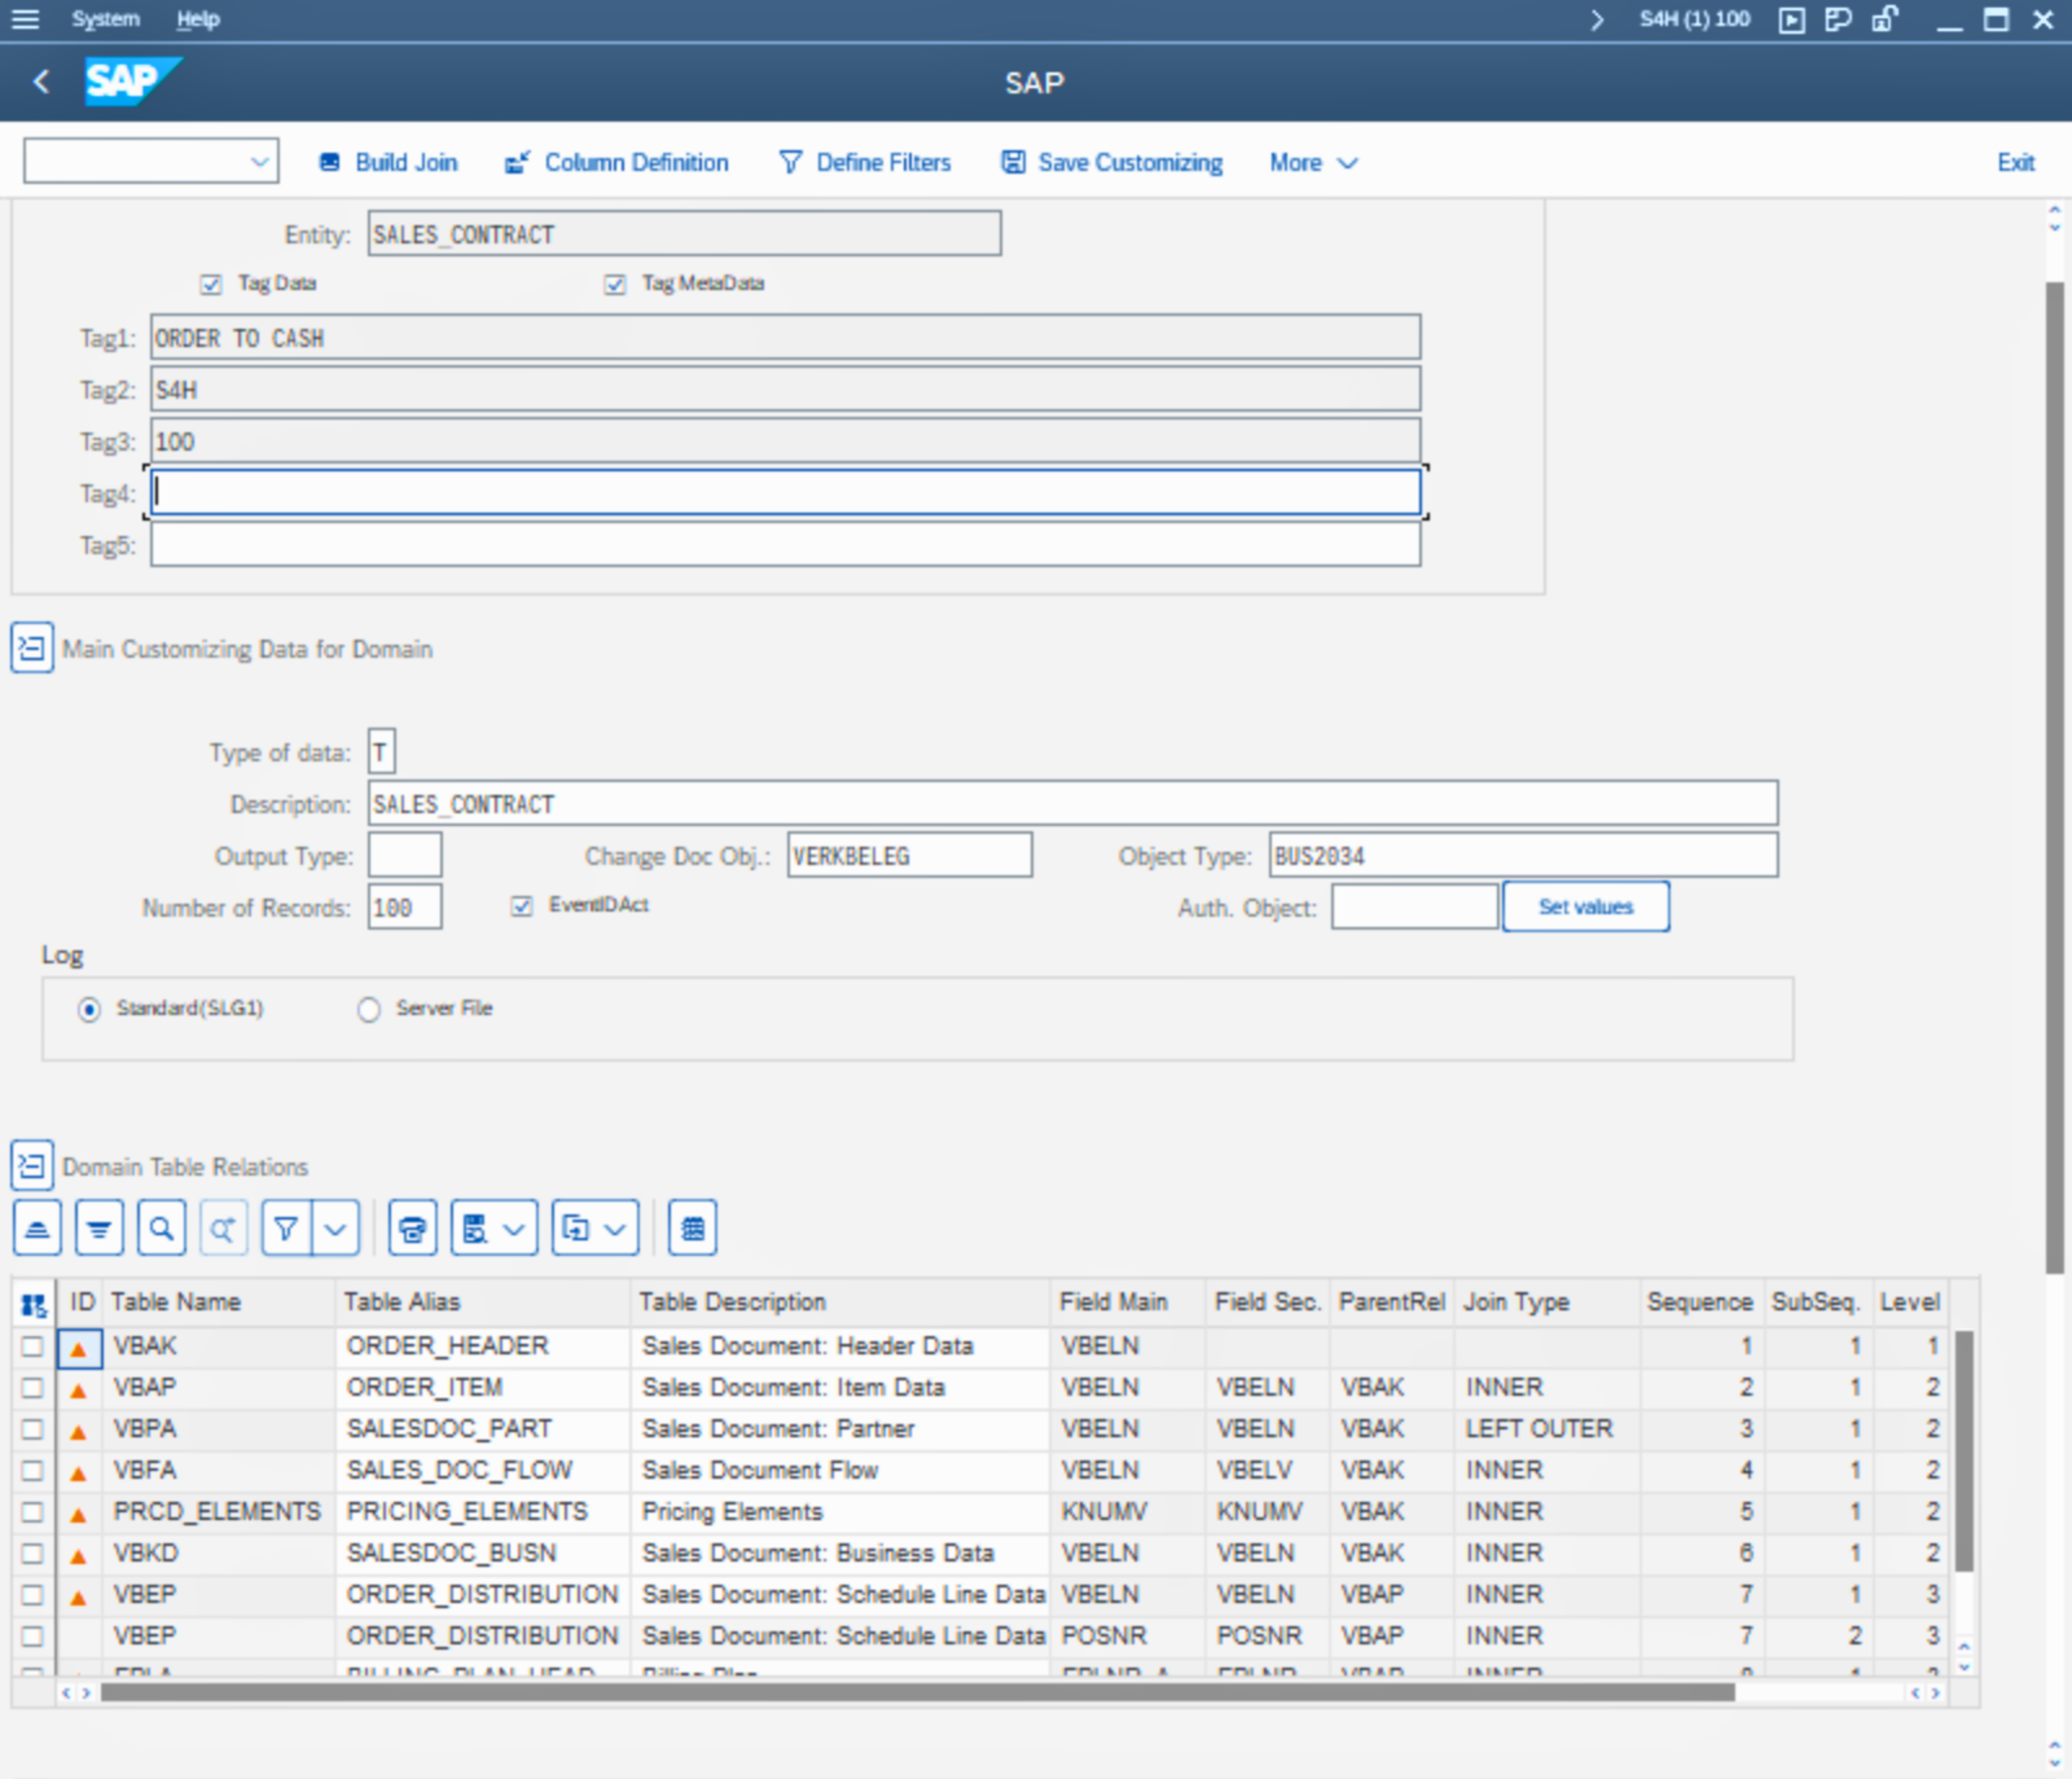The height and width of the screenshot is (1779, 2072).
Task: Click into the Tag5 input field
Action: point(785,545)
